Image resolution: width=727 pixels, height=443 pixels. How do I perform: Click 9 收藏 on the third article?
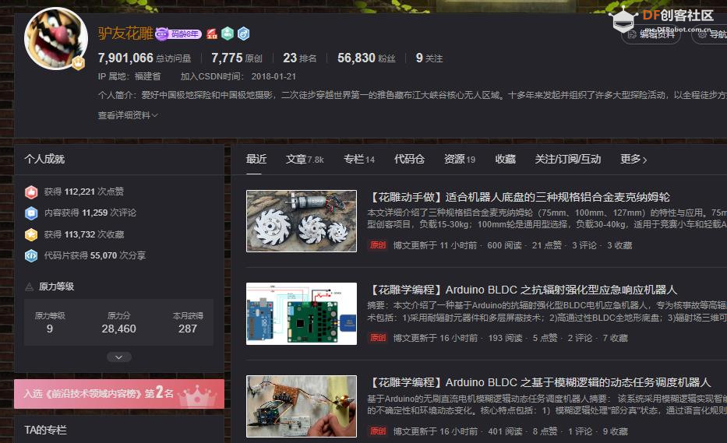pyautogui.click(x=616, y=431)
